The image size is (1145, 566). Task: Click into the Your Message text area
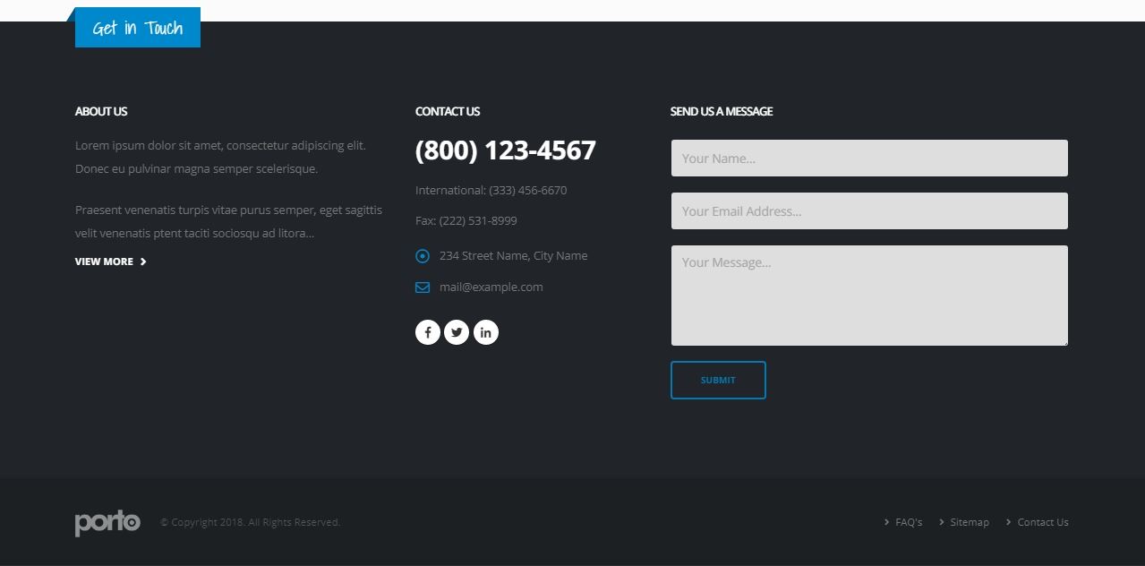pyautogui.click(x=868, y=296)
